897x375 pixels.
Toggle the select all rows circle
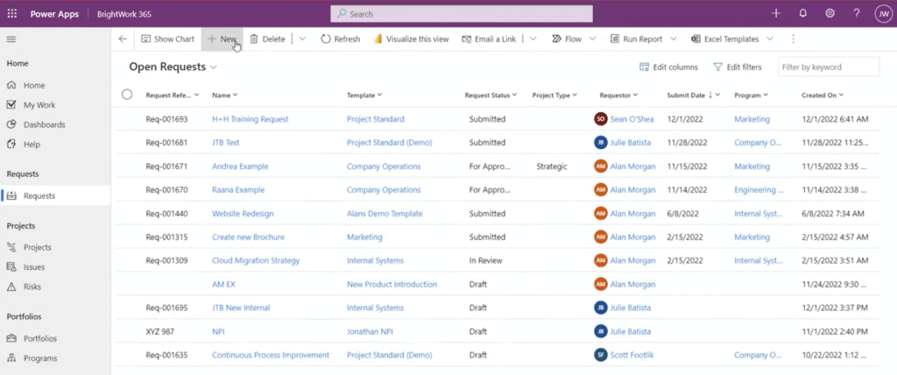(x=127, y=95)
